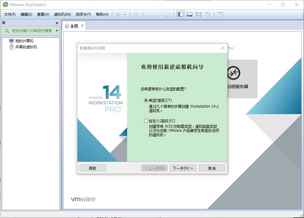Open the 编辑(E) menu

click(26, 14)
